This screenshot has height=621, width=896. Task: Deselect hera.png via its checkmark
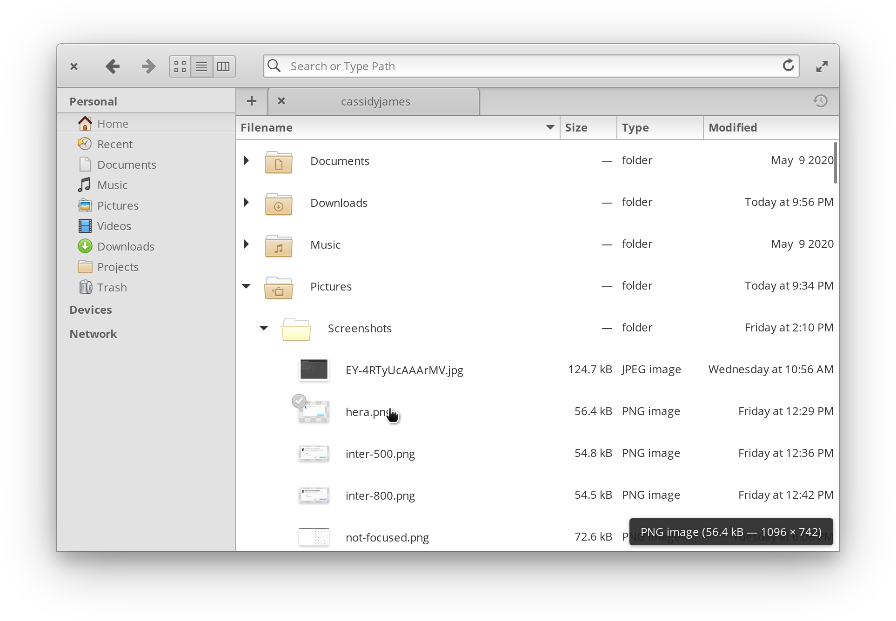coord(299,400)
